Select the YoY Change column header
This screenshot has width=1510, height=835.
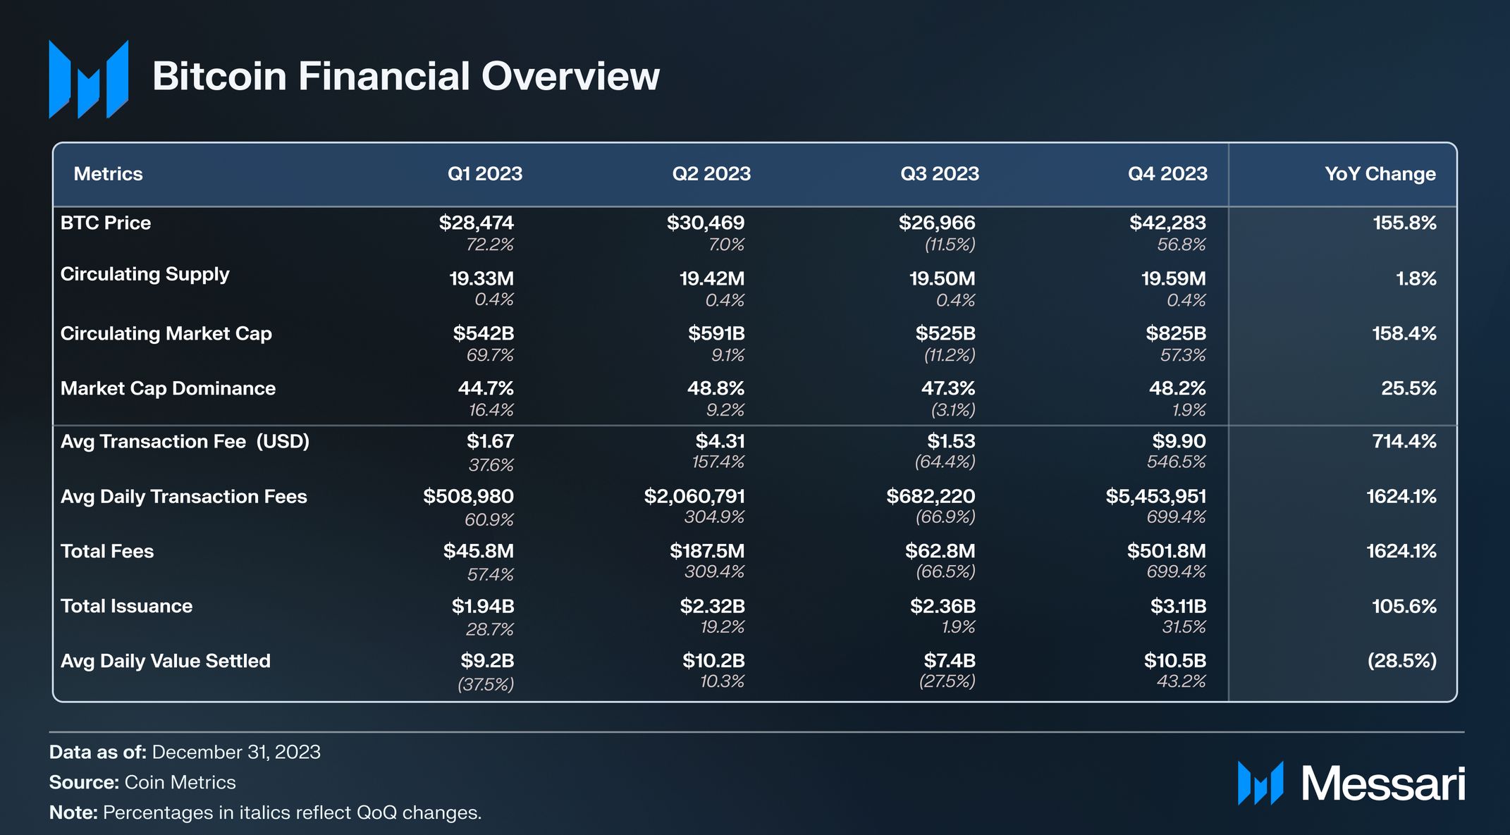(1380, 174)
